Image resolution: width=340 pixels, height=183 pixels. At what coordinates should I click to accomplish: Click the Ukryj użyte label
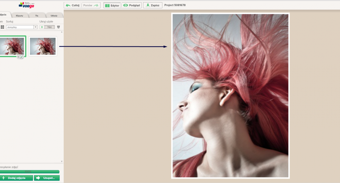pyautogui.click(x=46, y=21)
